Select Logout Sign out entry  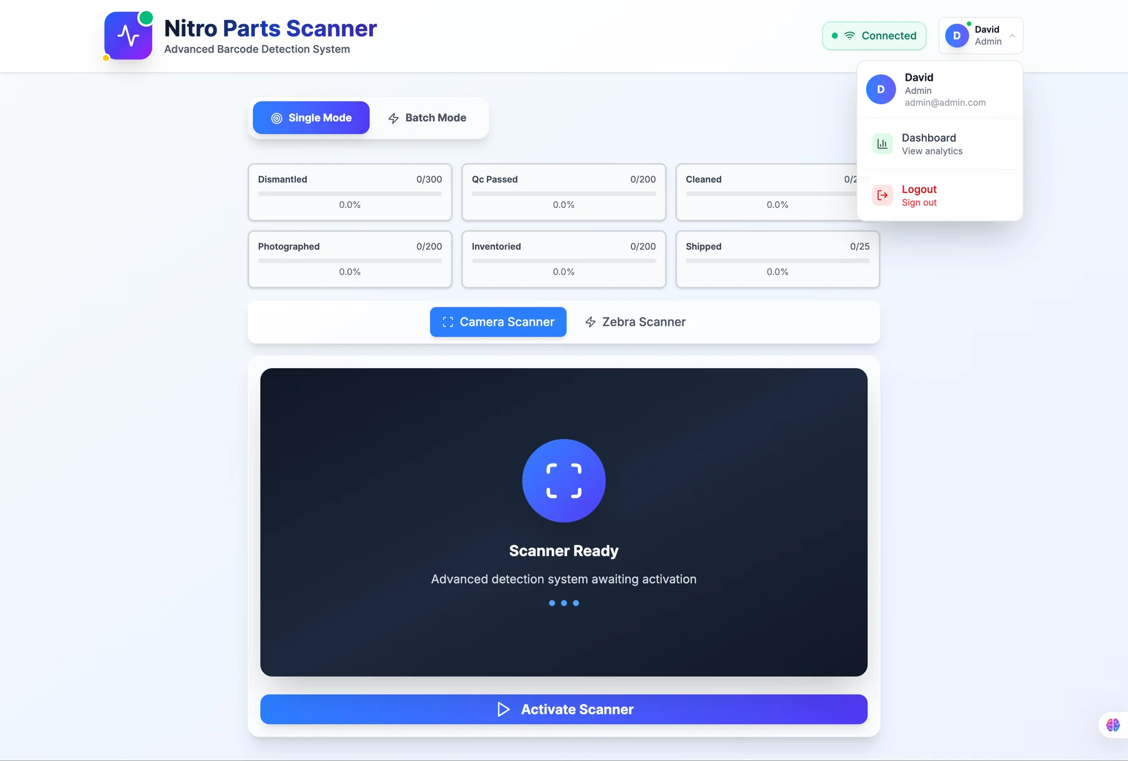click(940, 195)
